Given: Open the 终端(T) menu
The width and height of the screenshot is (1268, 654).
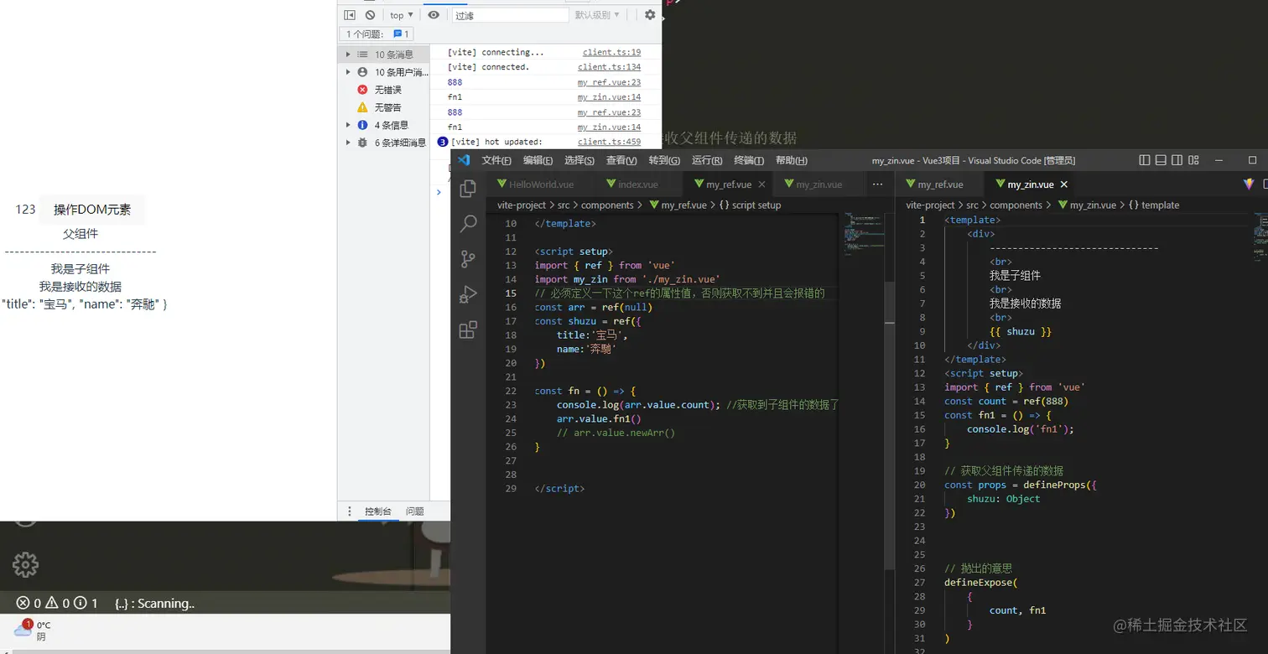Looking at the screenshot, I should [749, 160].
